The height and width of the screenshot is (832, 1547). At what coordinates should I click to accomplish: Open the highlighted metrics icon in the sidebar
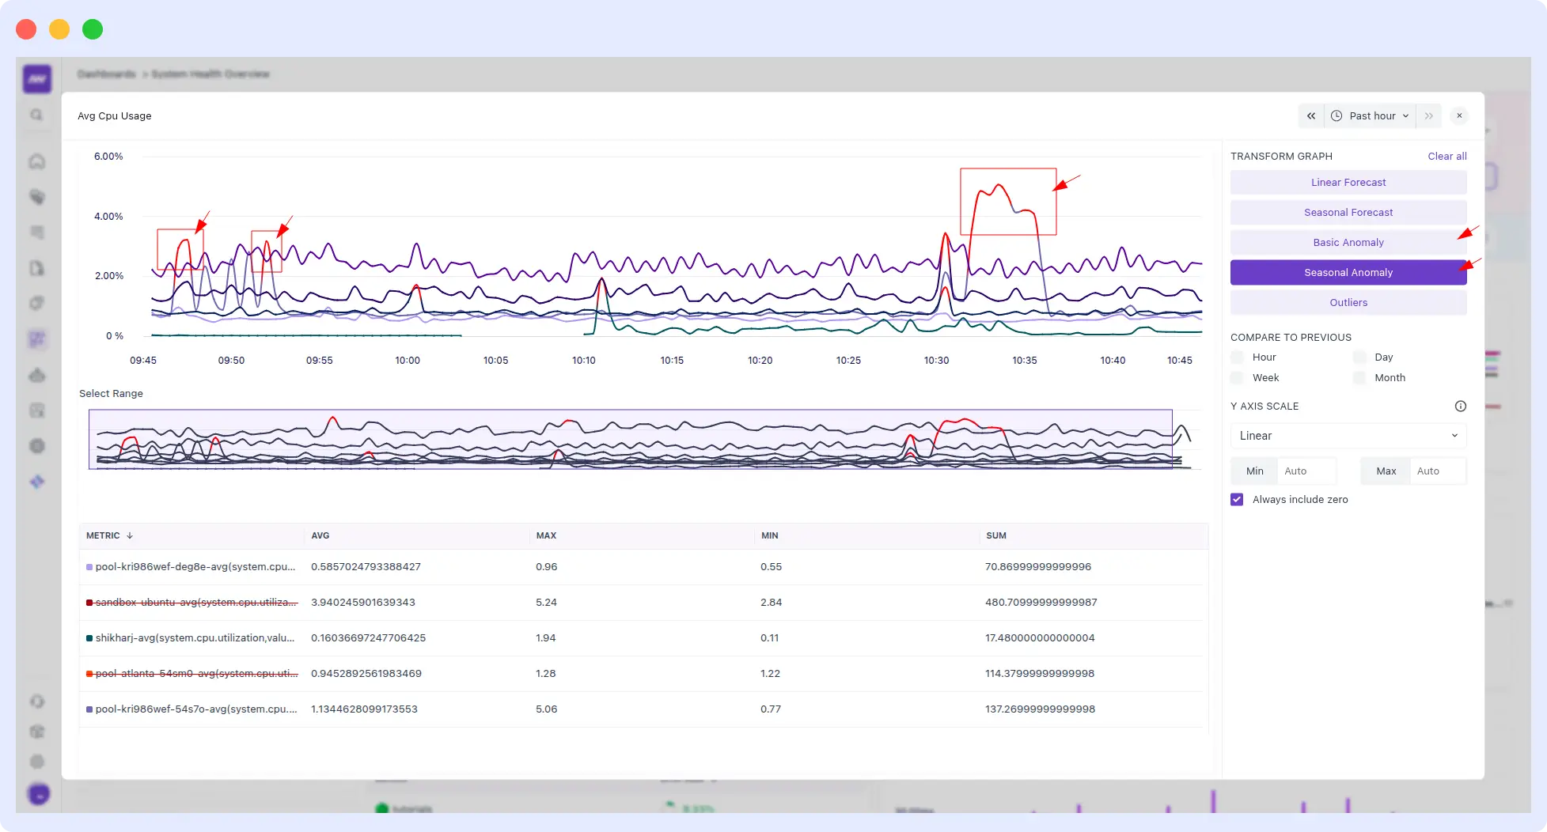pyautogui.click(x=36, y=338)
